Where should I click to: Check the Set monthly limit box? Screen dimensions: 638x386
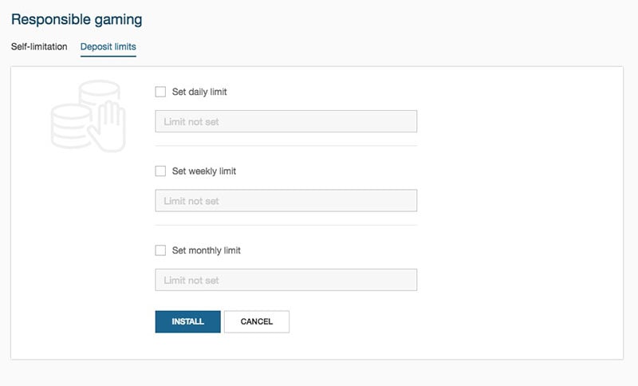click(x=160, y=250)
